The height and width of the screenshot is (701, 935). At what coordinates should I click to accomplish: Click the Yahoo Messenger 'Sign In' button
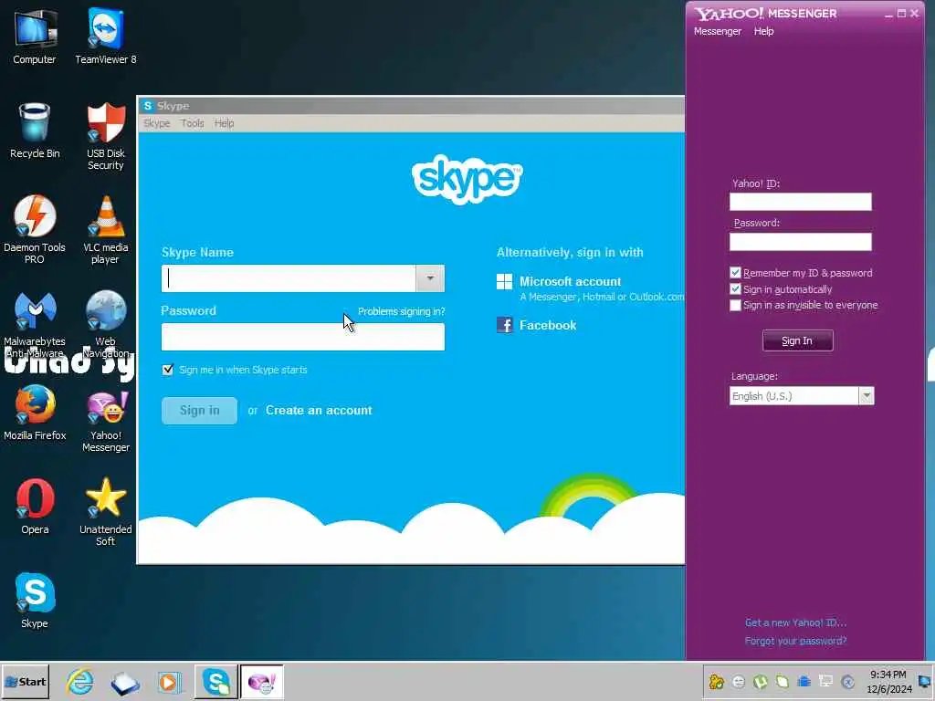(797, 340)
